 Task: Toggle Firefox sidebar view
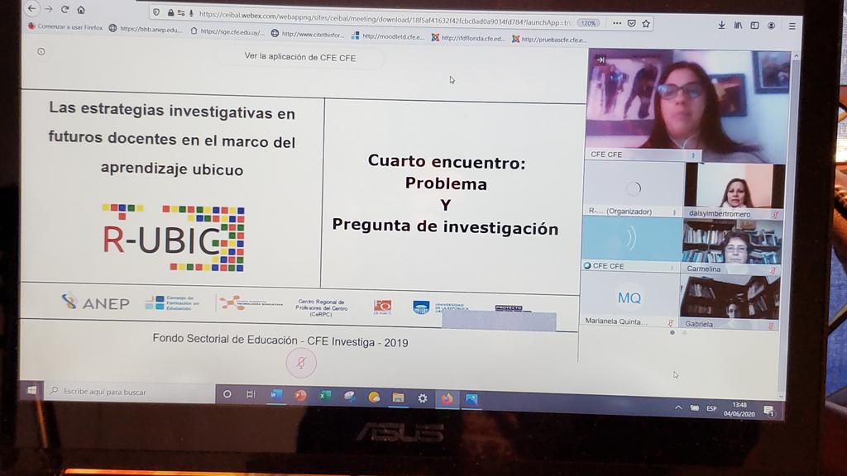754,26
